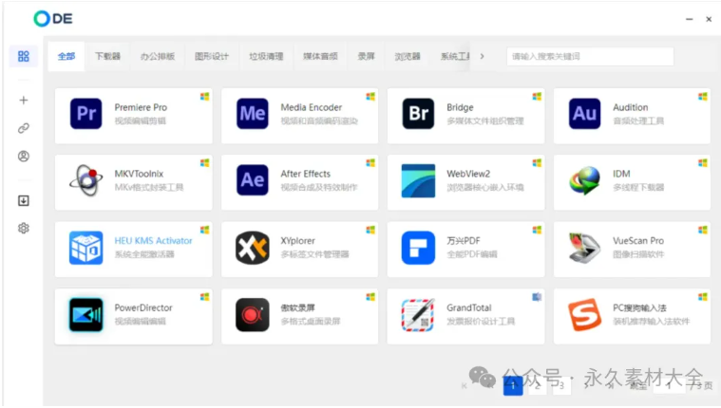Screen dimensions: 721x408
Task: Click the IDM title text
Action: tap(621, 174)
